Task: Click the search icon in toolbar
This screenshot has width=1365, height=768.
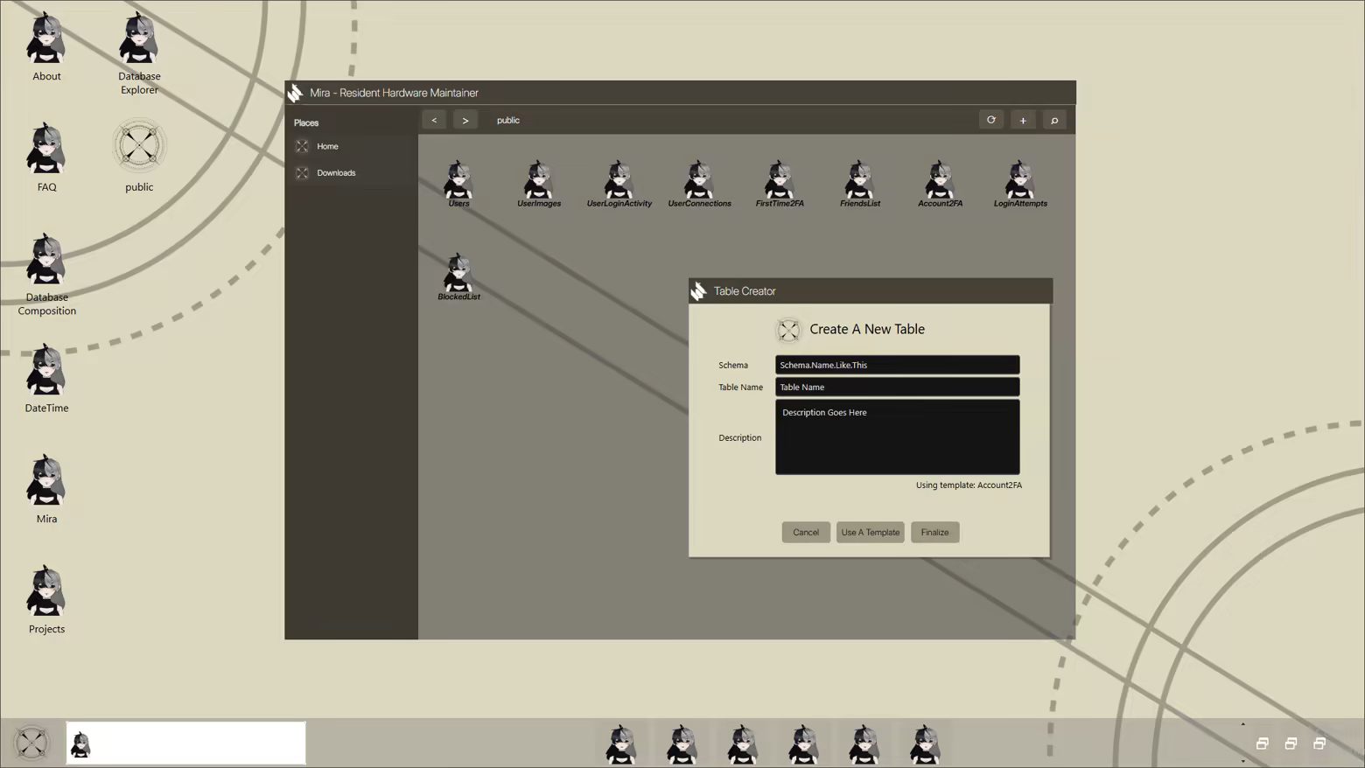Action: coord(1054,120)
